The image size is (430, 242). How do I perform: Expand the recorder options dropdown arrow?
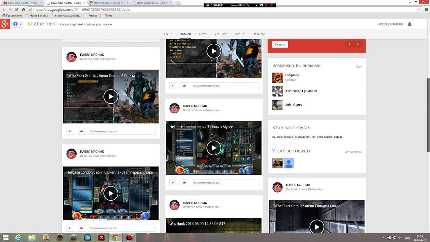pyautogui.click(x=257, y=5)
